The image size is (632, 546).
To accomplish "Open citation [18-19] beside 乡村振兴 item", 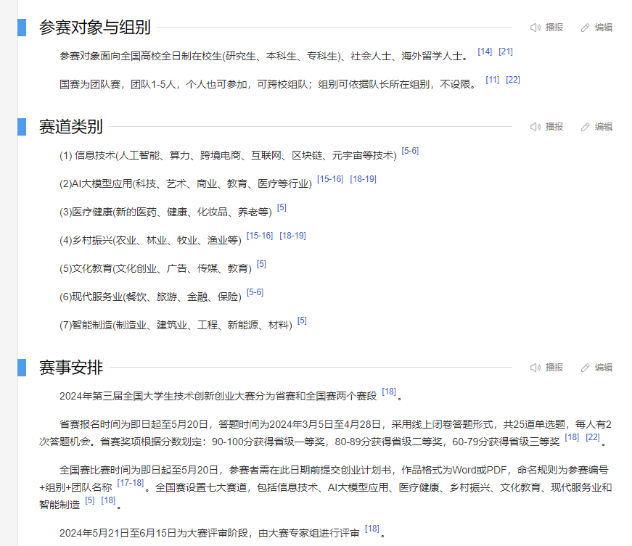I will click(292, 236).
